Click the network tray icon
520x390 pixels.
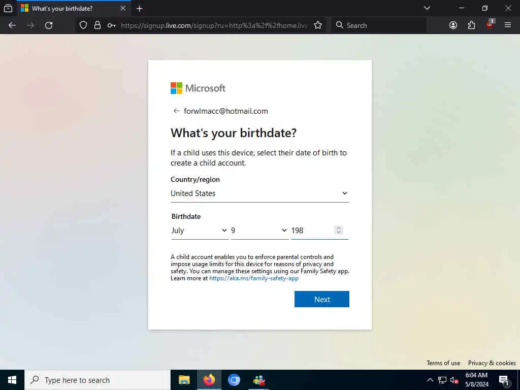click(442, 380)
